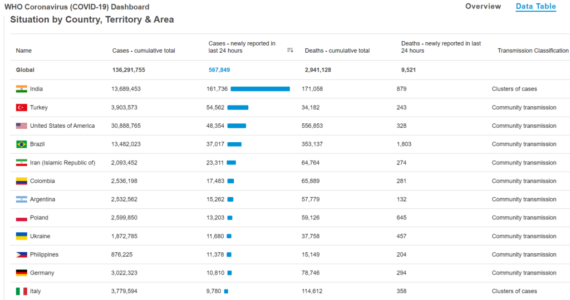This screenshot has width=570, height=300.
Task: Click Transmission Classification column header
Action: pos(533,51)
